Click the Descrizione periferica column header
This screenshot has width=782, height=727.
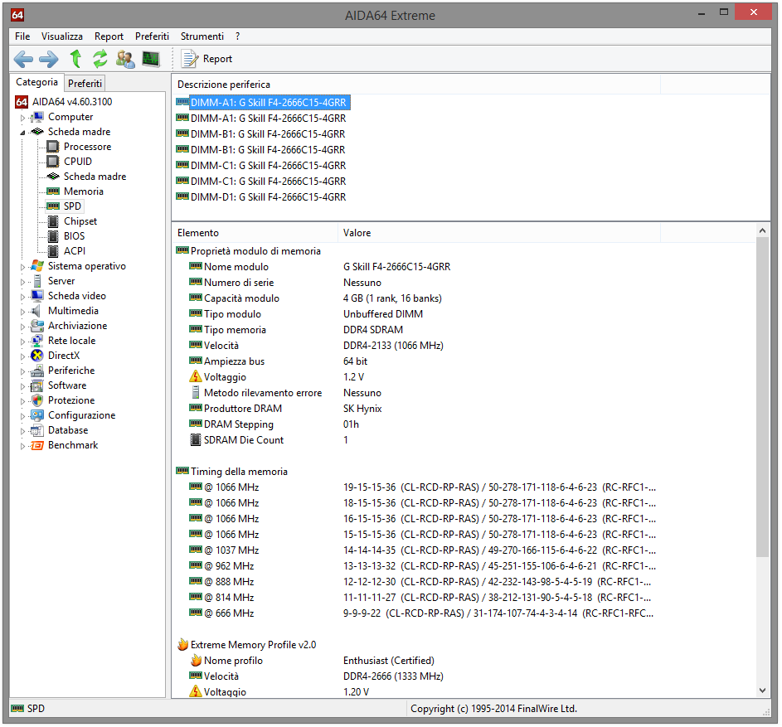pos(416,85)
